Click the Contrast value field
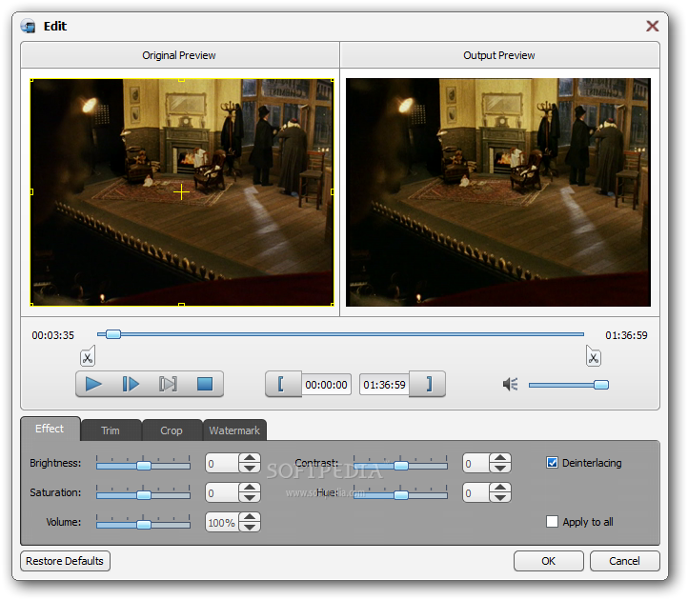688x600 pixels. [x=476, y=463]
